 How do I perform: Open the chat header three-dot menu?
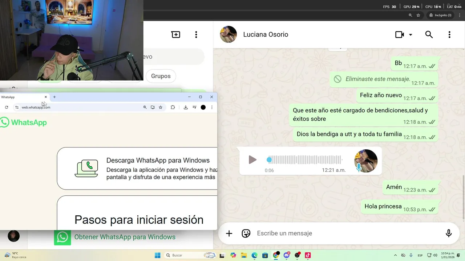coord(449,34)
